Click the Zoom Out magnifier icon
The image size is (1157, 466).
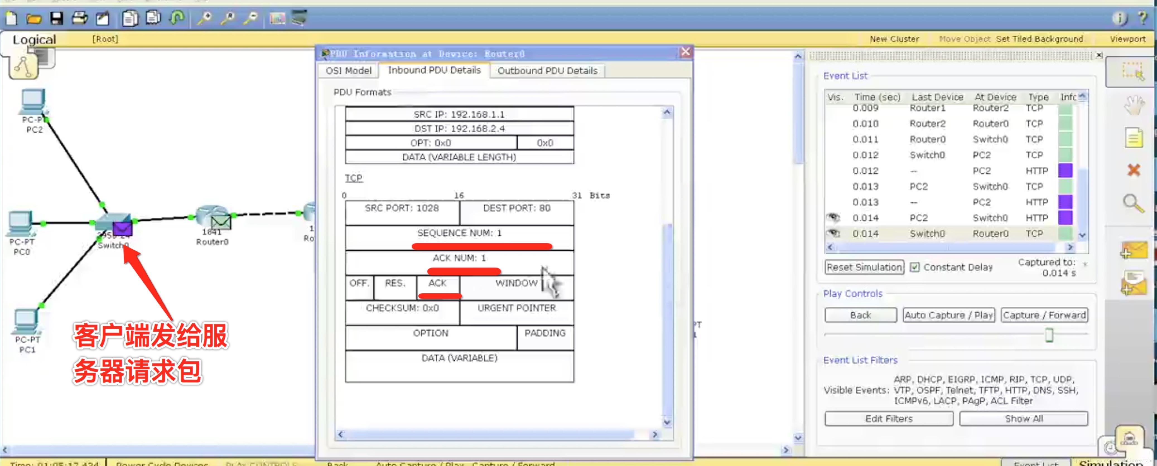tap(251, 18)
